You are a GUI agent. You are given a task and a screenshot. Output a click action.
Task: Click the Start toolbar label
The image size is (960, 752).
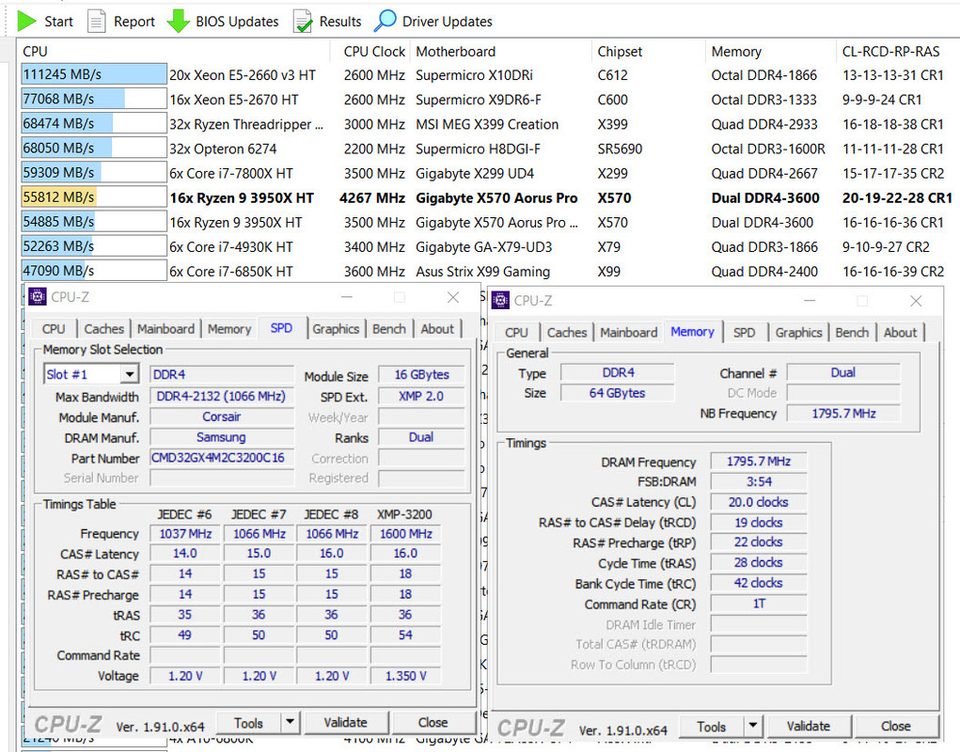[58, 22]
